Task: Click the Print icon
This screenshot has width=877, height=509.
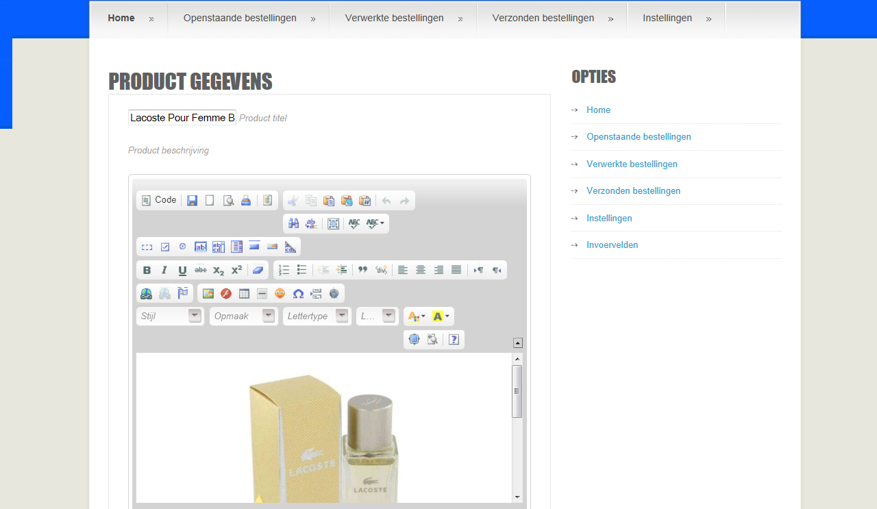Action: click(x=246, y=200)
